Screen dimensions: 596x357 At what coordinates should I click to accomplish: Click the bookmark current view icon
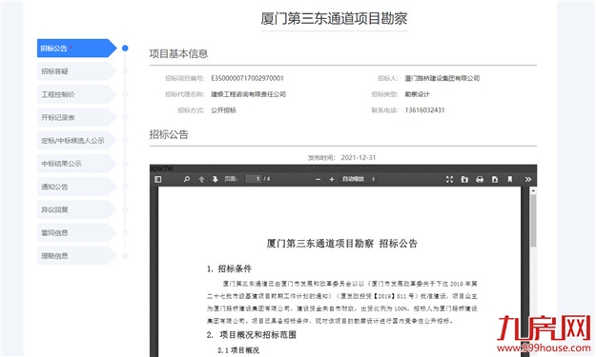(x=510, y=179)
